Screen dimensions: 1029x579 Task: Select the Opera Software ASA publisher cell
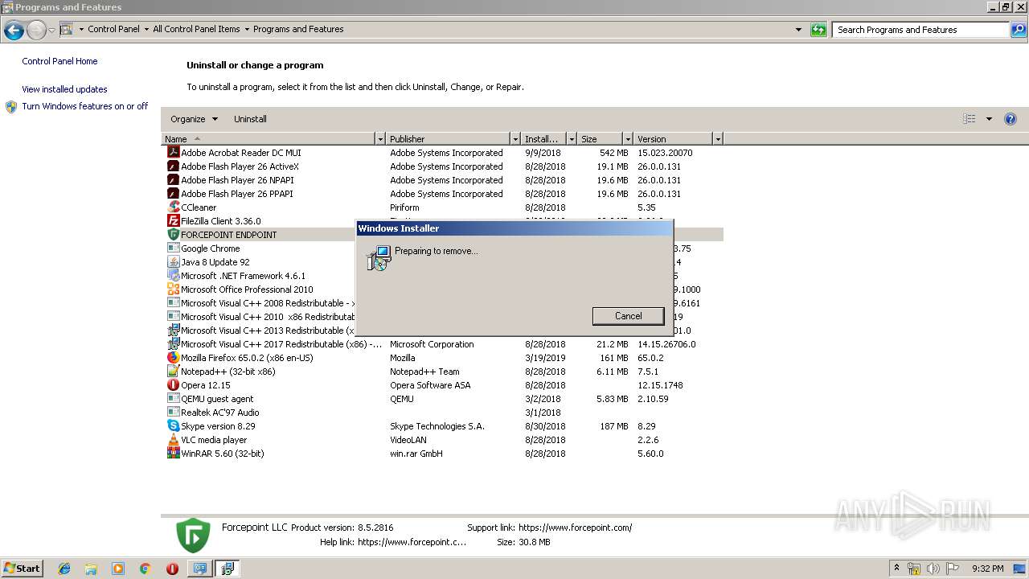(x=430, y=385)
